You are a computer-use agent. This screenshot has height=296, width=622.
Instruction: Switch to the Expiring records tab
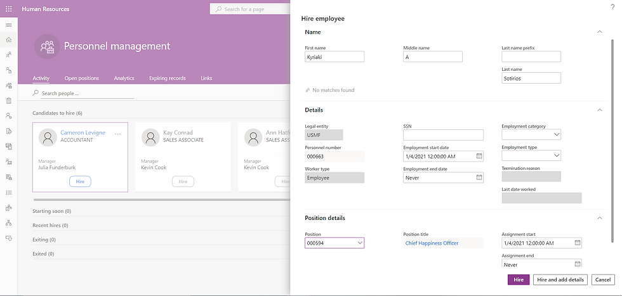tap(168, 78)
